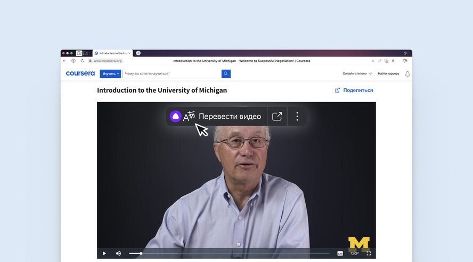The image size is (473, 262).
Task: Mute the video sound via speaker icon
Action: pos(118,253)
